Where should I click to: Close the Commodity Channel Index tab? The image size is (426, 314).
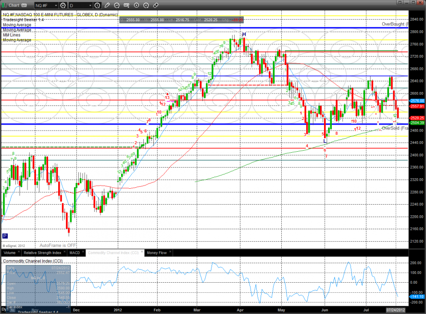tap(142, 252)
